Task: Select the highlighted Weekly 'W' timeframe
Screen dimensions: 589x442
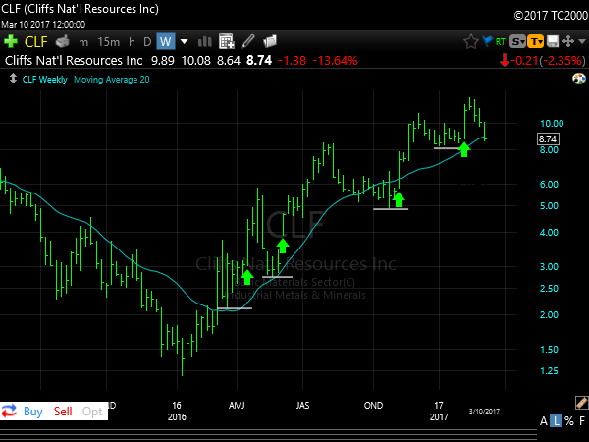Action: (166, 41)
